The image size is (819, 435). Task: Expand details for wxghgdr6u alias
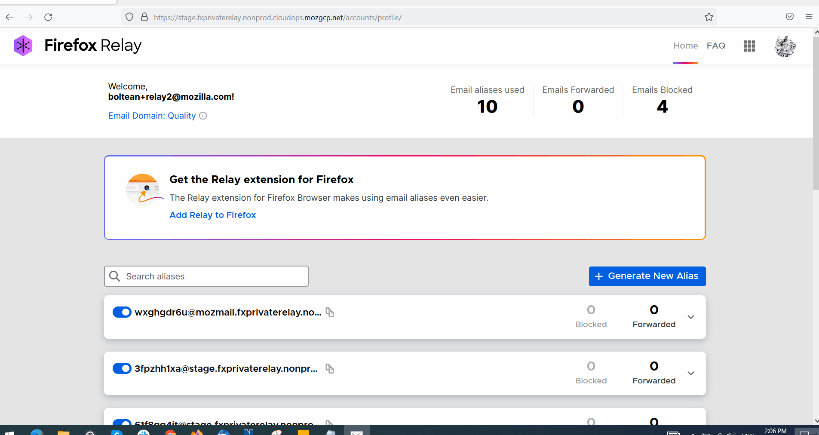(x=691, y=317)
